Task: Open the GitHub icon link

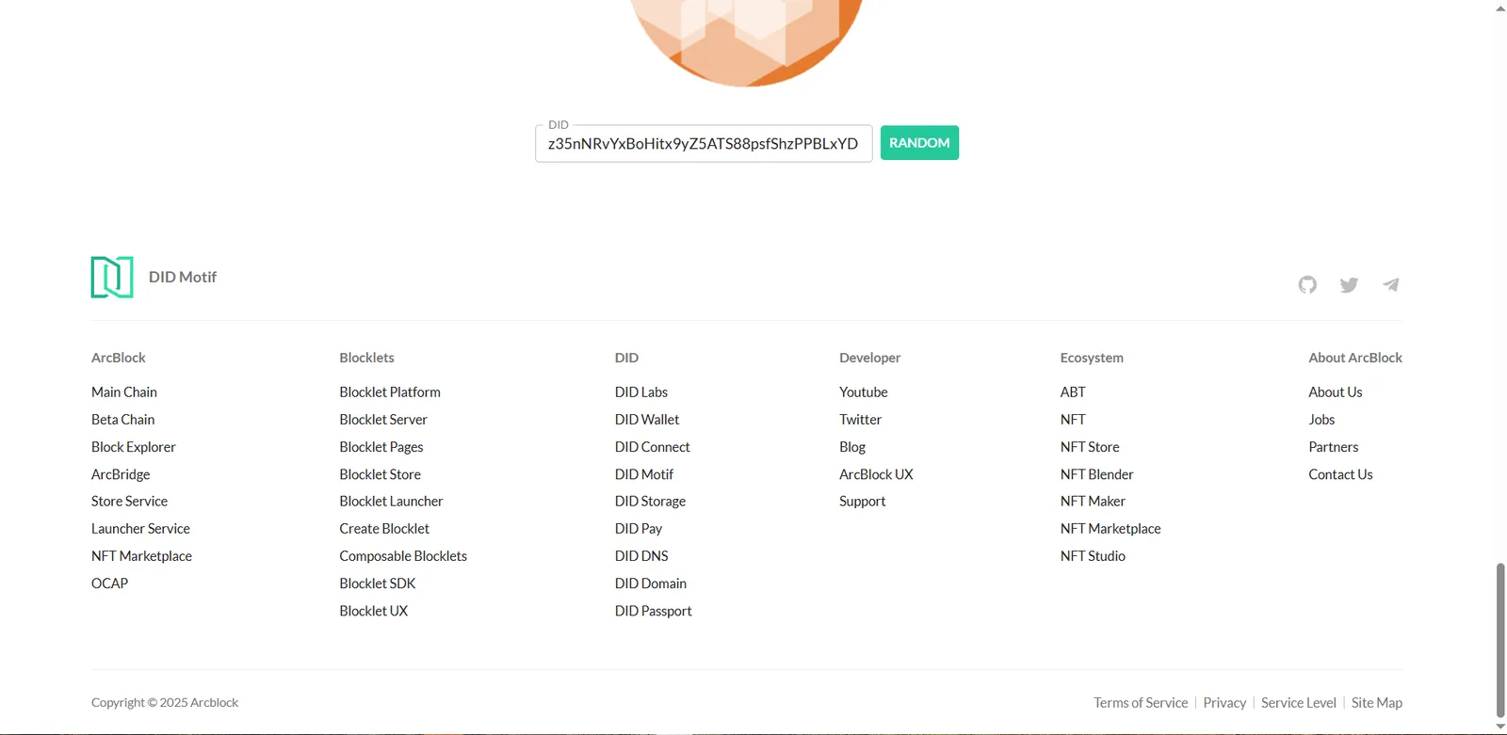Action: coord(1307,284)
